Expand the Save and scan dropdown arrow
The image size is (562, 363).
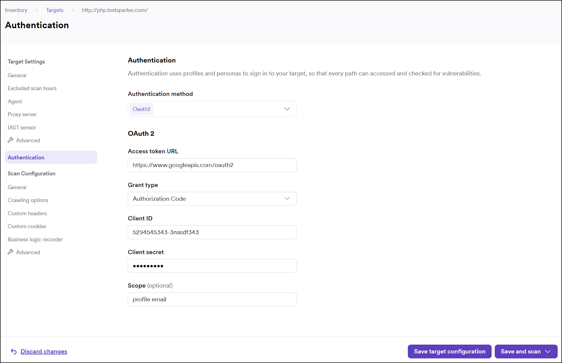(x=548, y=351)
